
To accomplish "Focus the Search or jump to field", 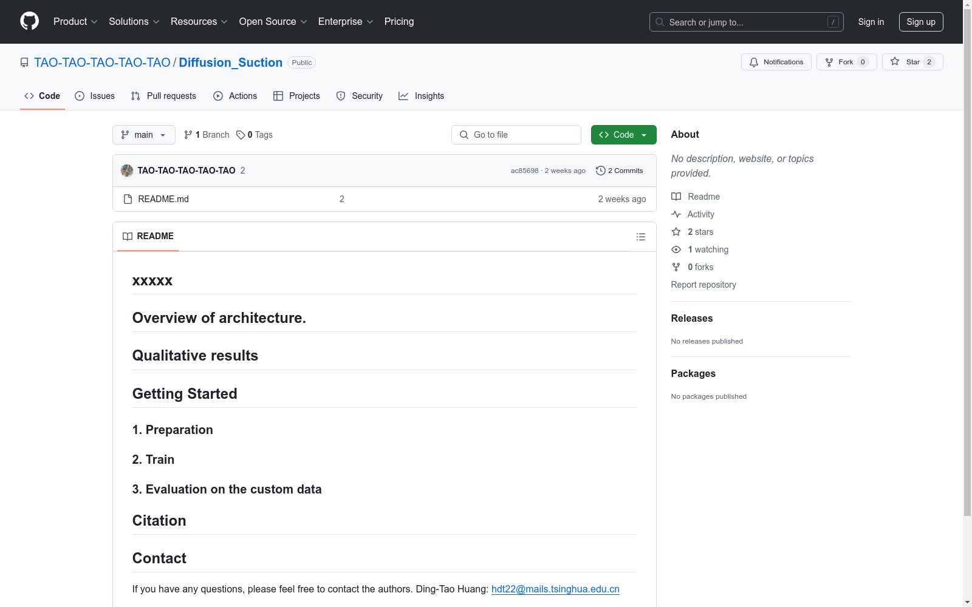I will click(746, 22).
